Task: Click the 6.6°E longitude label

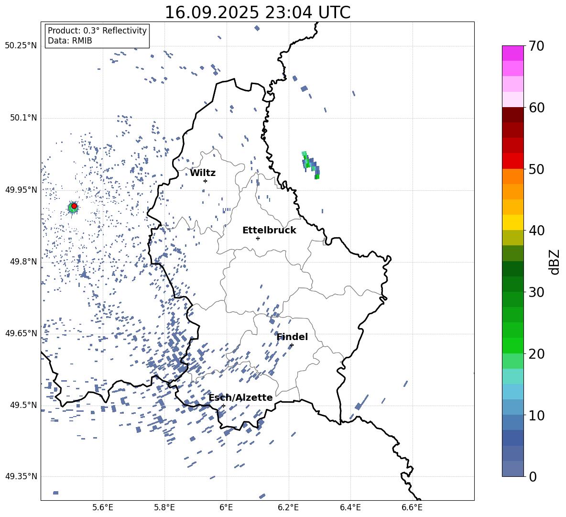Action: pos(412,507)
